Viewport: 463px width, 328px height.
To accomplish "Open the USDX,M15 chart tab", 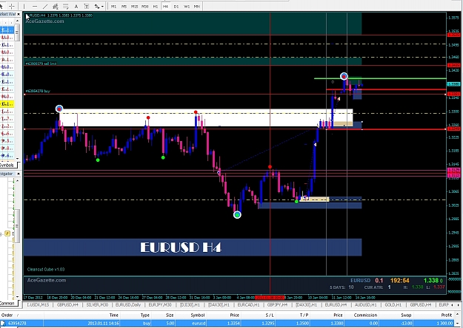I will pyautogui.click(x=39, y=305).
